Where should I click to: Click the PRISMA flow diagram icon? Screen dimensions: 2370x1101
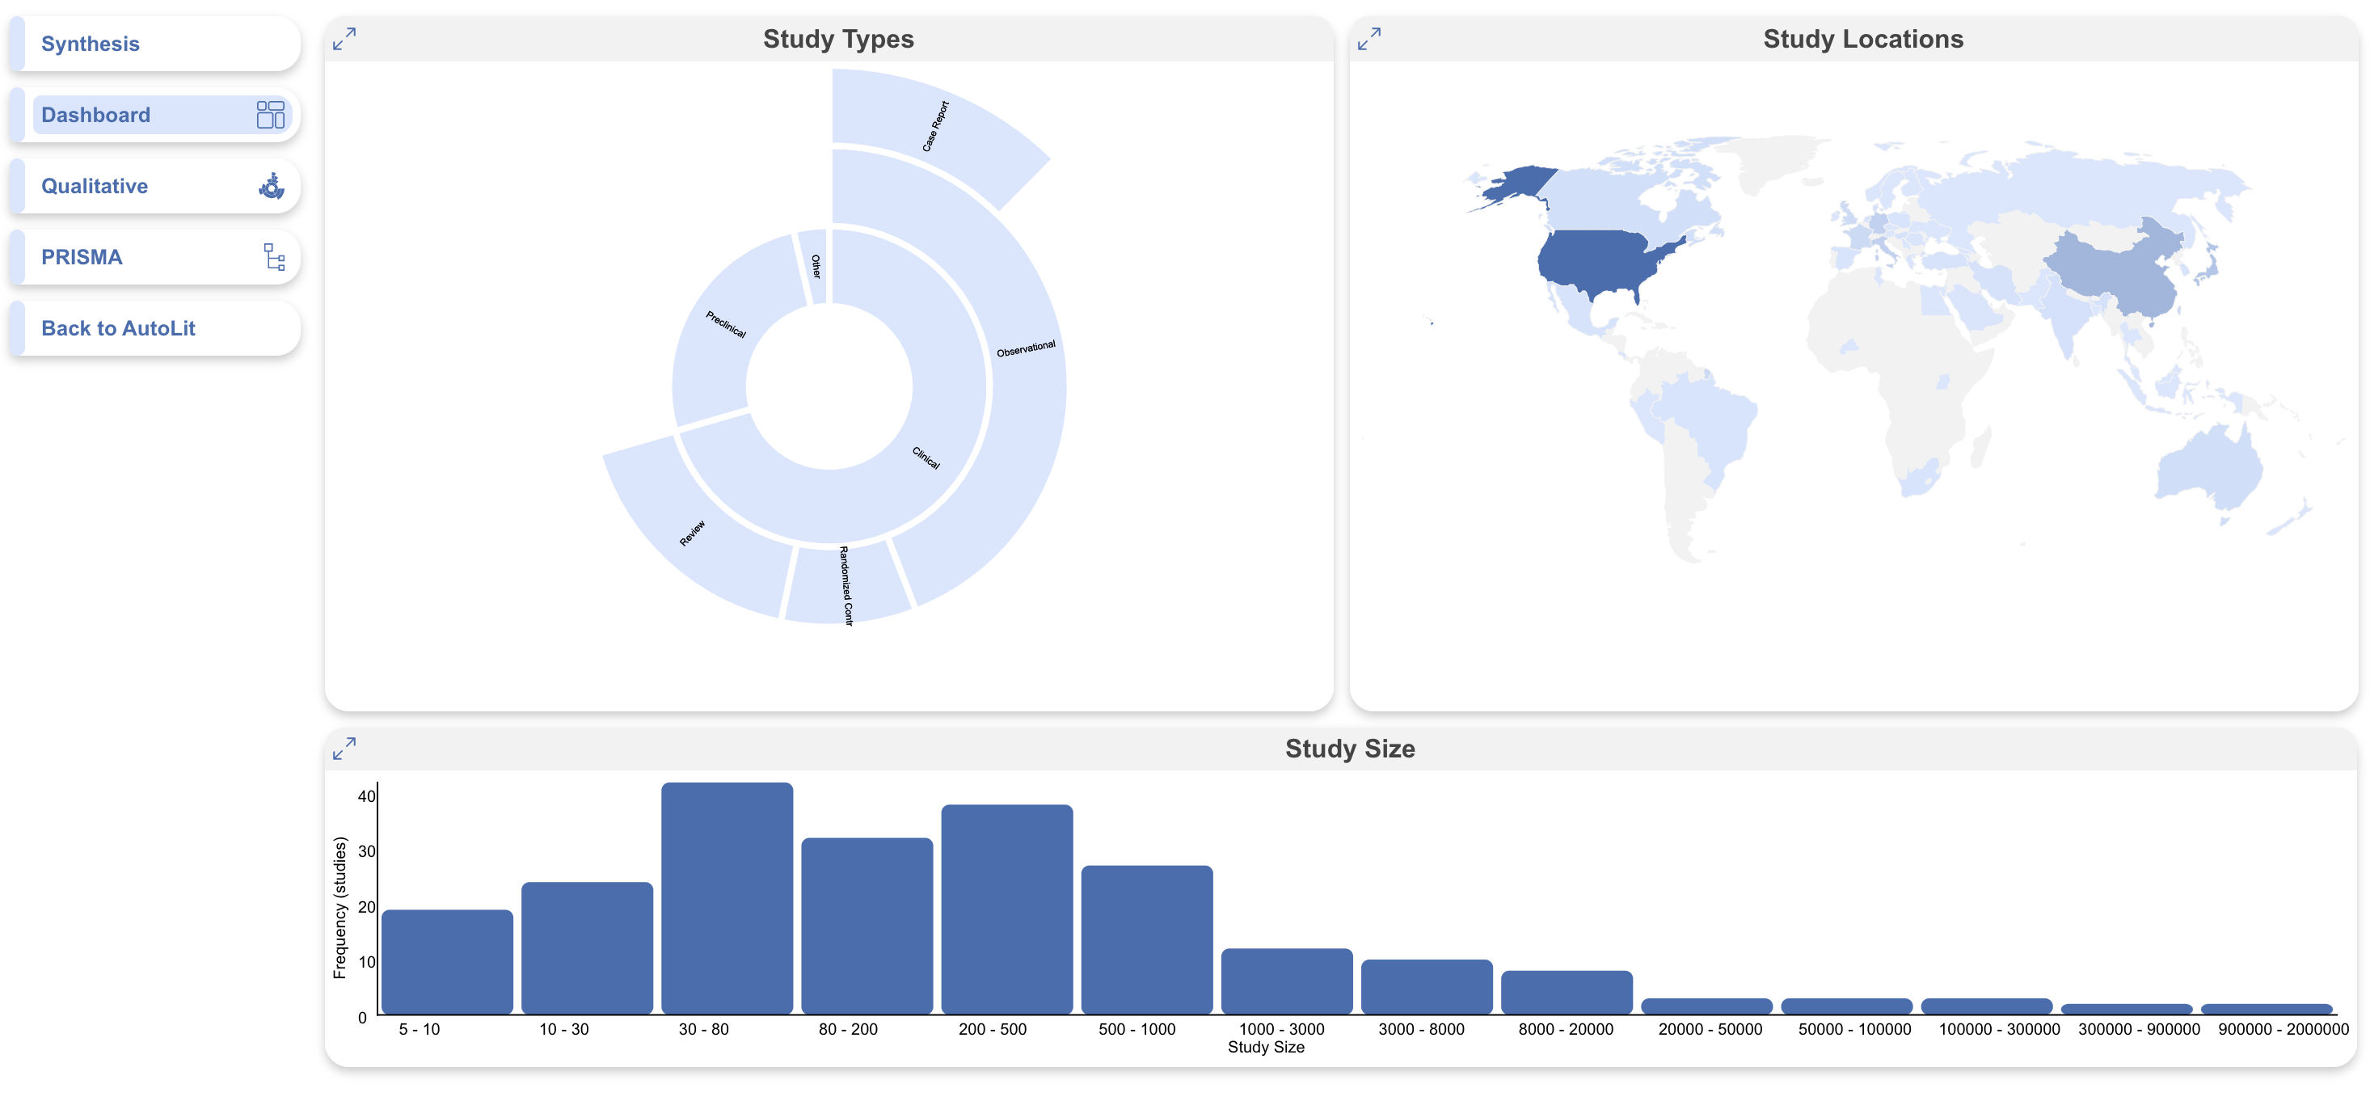pos(273,256)
